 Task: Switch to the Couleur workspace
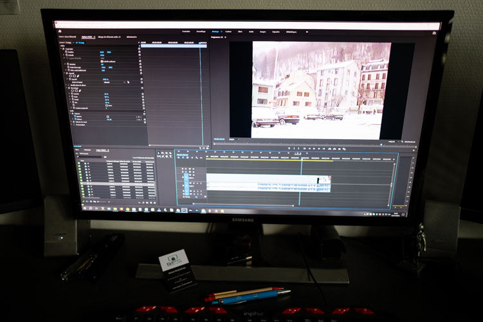[228, 32]
